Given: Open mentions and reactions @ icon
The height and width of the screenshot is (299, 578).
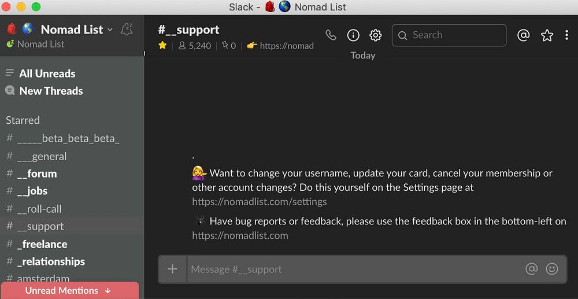Looking at the screenshot, I should 523,35.
